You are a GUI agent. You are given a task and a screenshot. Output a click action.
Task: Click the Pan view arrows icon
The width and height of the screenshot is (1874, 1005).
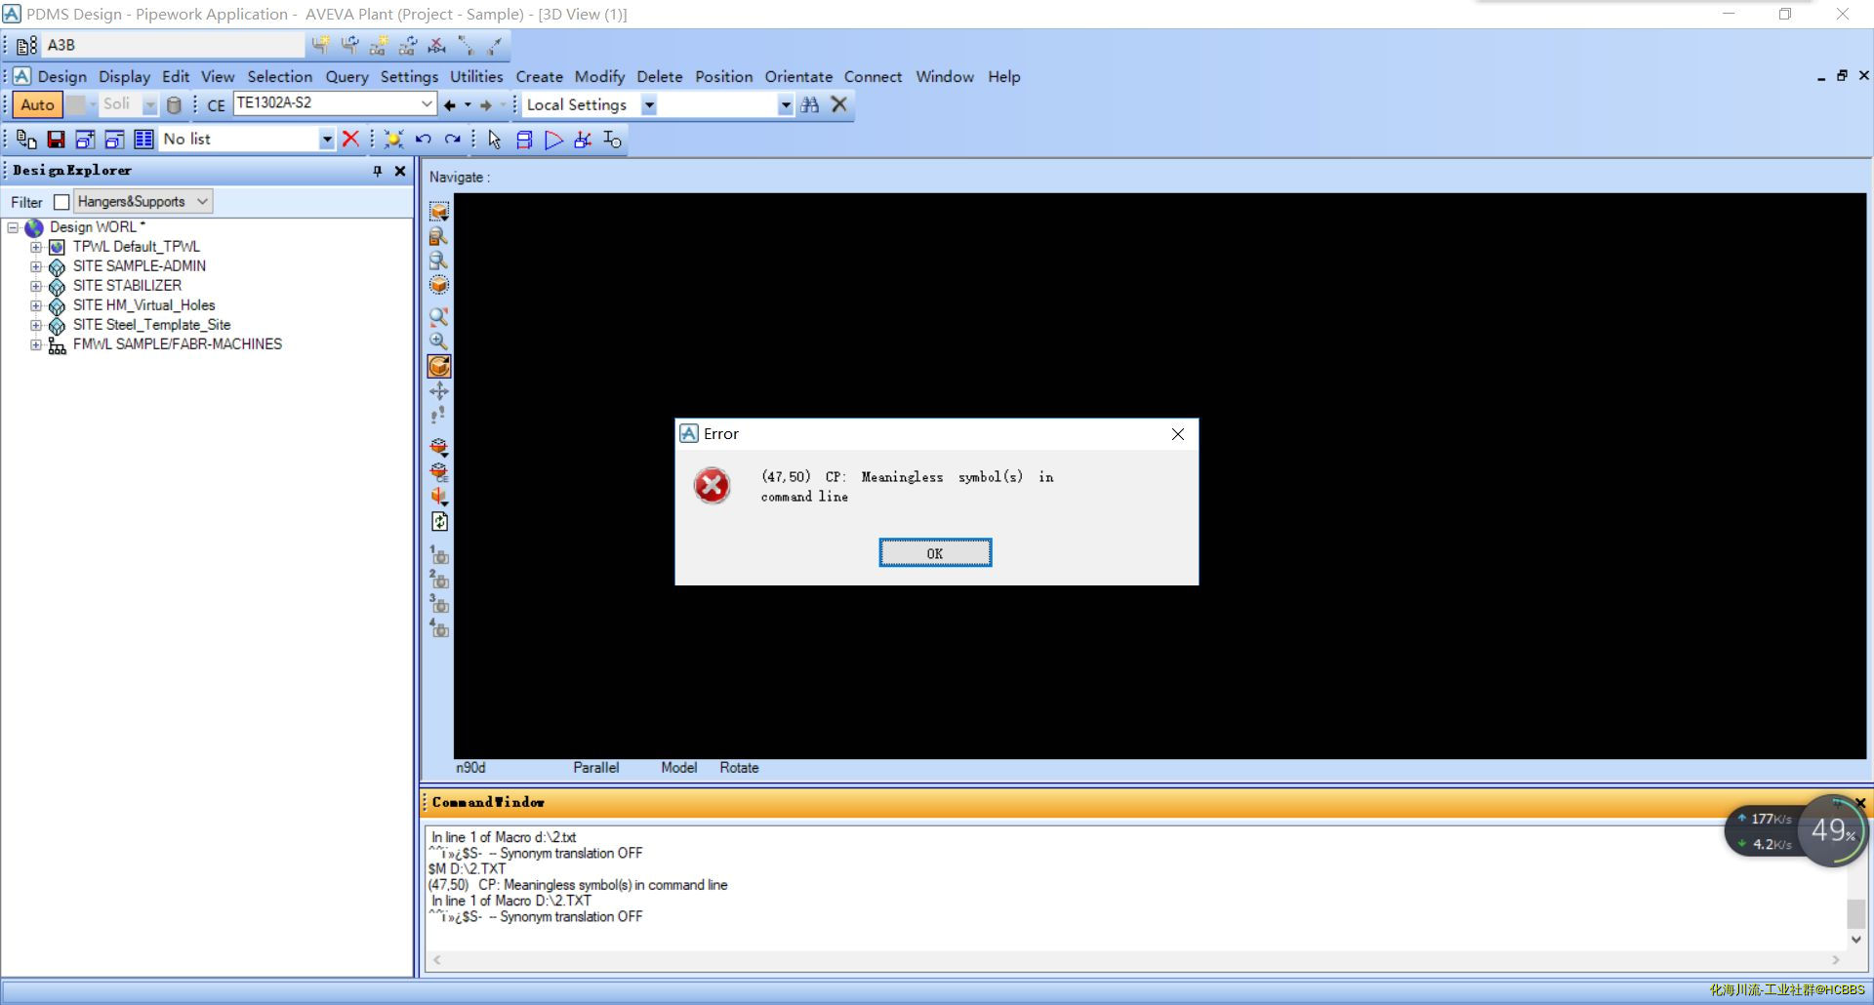coord(439,391)
